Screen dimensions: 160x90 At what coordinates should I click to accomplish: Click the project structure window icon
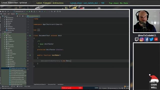[58, 11]
